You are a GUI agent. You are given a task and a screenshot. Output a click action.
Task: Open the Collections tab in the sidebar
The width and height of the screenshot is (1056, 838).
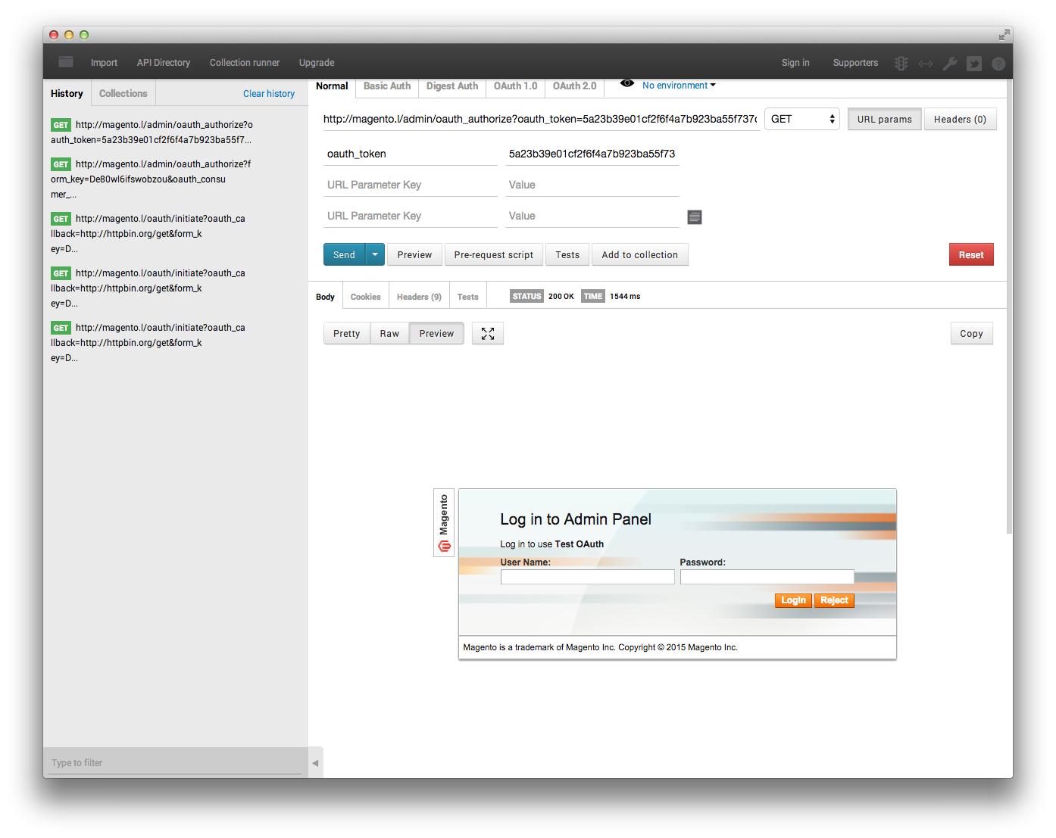123,92
